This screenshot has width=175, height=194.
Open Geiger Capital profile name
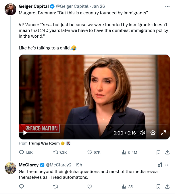34,6
